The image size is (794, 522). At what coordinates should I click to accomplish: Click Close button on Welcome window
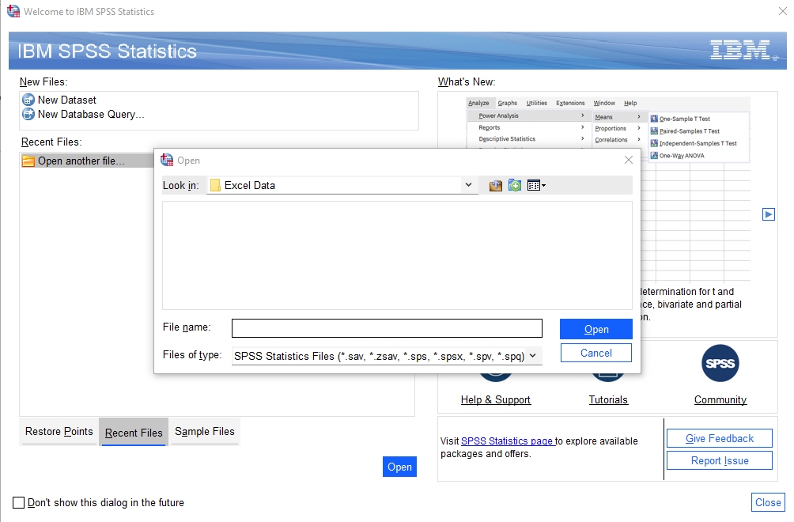(768, 502)
